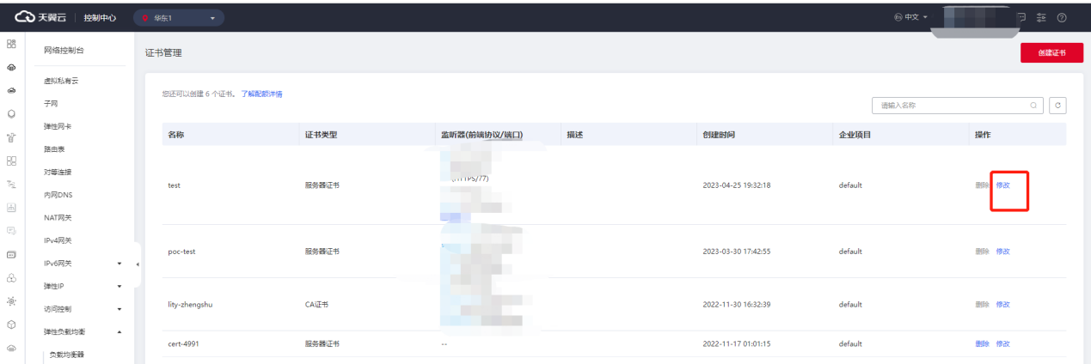
Task: Click the 网络控制台 sidebar title
Action: [64, 51]
